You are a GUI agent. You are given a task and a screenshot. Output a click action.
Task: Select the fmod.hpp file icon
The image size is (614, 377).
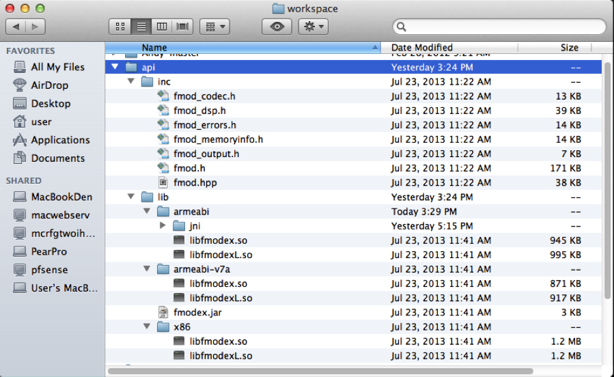click(x=163, y=182)
